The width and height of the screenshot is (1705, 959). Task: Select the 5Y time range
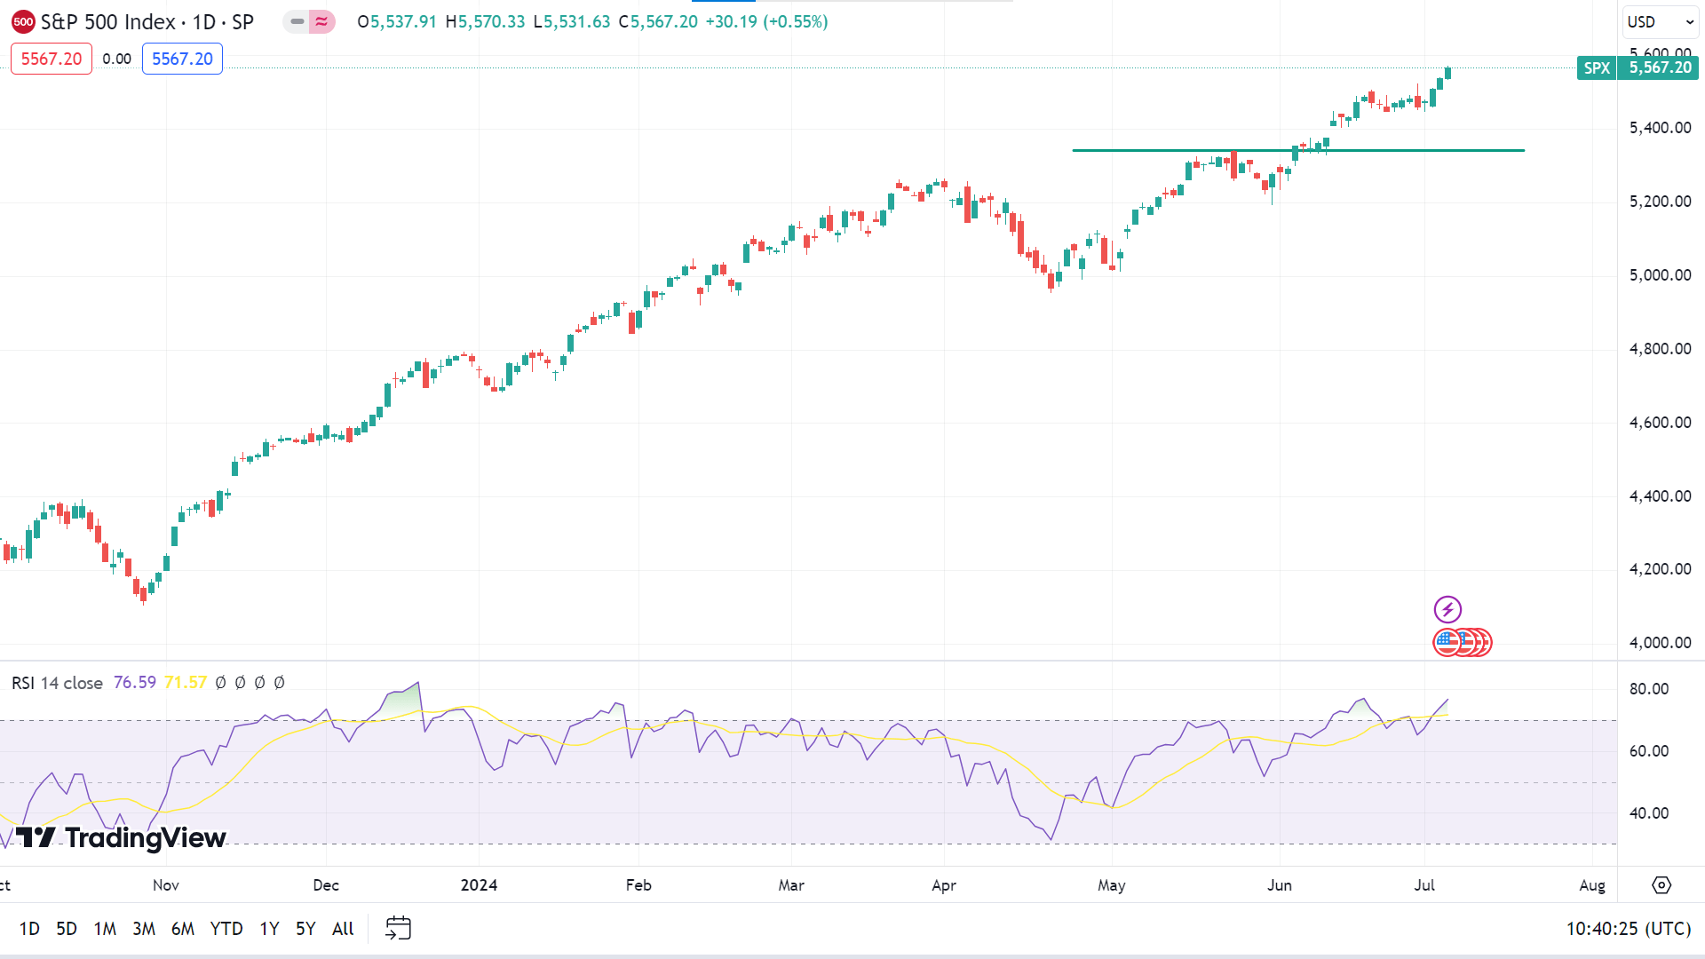[305, 929]
